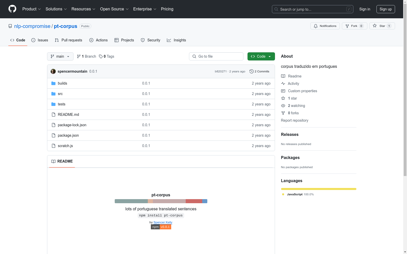Open the Projects tab

124,40
